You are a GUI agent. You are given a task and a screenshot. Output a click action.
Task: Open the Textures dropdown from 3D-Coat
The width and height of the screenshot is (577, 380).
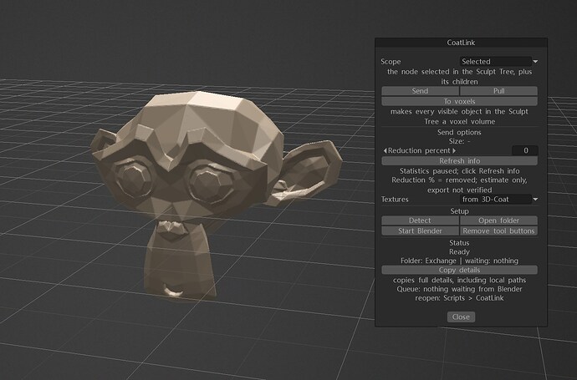(x=495, y=200)
